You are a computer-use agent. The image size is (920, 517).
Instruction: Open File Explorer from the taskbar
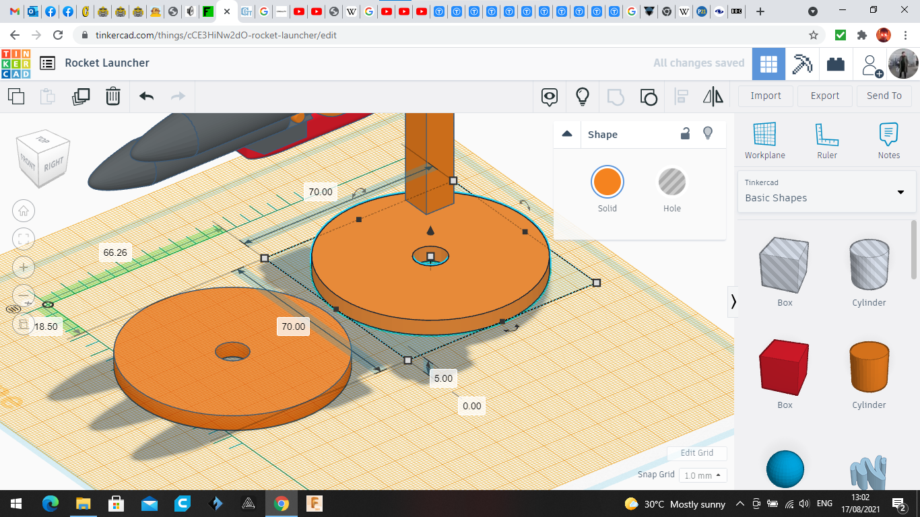(83, 504)
